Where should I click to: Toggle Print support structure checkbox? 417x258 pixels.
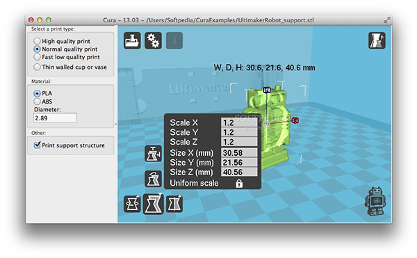point(38,145)
